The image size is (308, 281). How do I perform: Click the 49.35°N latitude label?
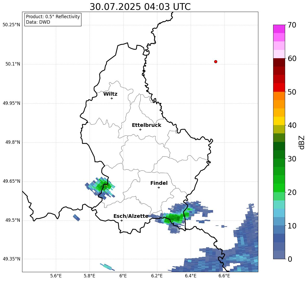pyautogui.click(x=11, y=259)
